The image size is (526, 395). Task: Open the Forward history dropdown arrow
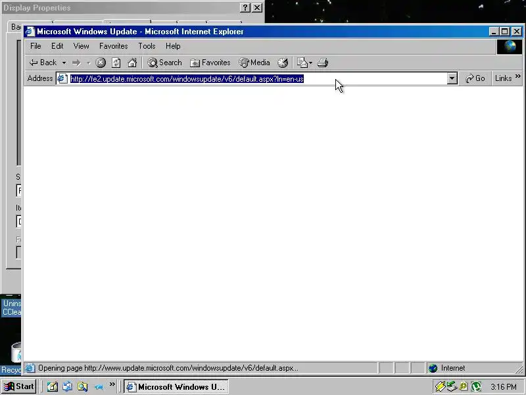point(89,63)
